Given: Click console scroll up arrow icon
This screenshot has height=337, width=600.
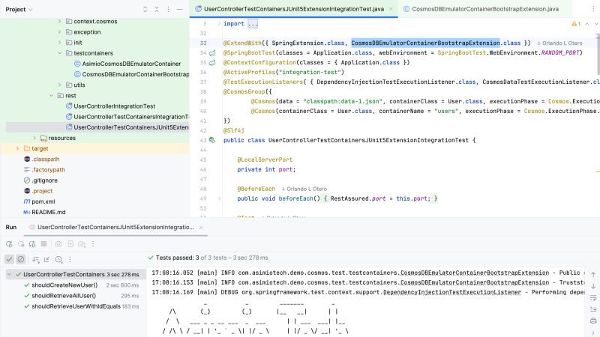Looking at the screenshot, I should (593, 274).
